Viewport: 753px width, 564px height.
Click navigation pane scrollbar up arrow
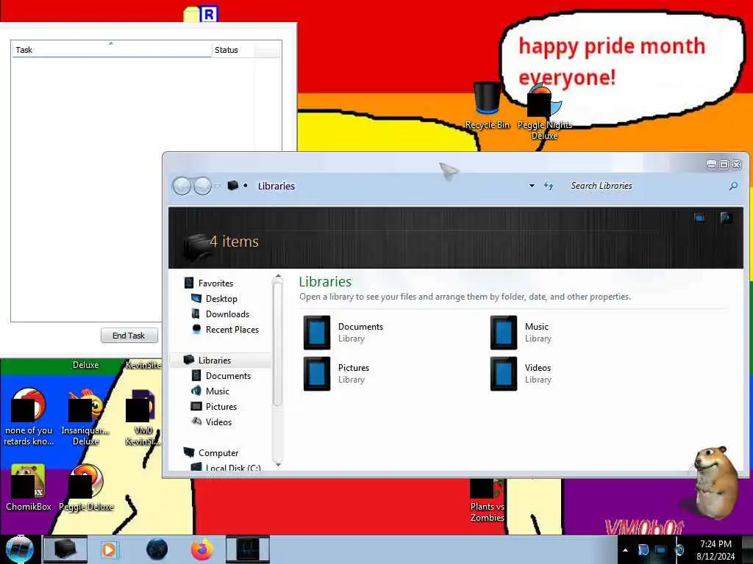tap(277, 276)
